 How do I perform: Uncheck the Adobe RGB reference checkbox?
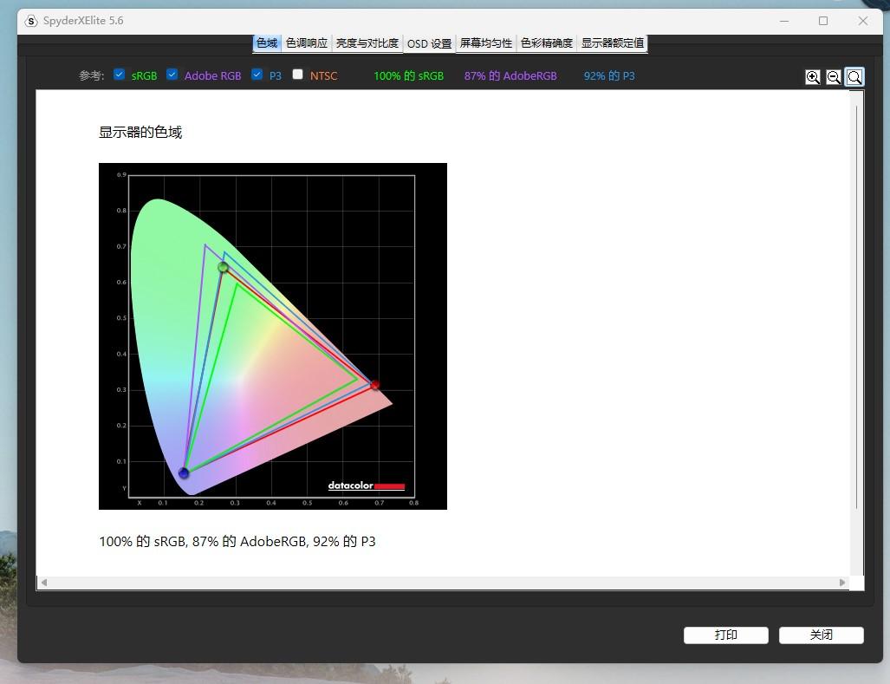pos(172,75)
